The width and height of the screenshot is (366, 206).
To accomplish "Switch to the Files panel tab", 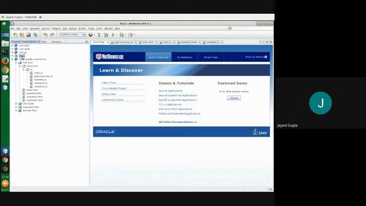I will (44, 42).
